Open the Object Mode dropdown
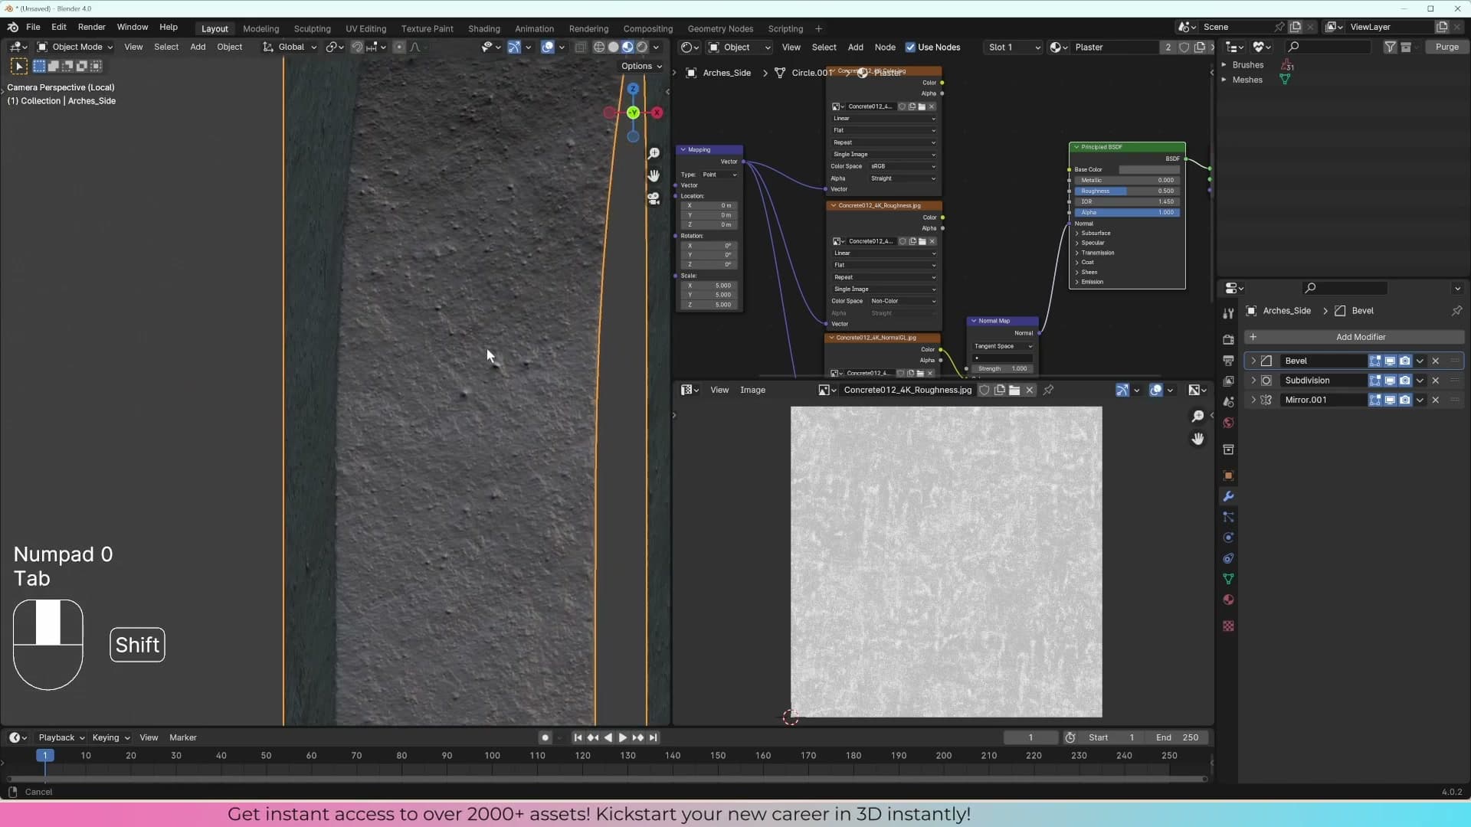 coord(75,47)
